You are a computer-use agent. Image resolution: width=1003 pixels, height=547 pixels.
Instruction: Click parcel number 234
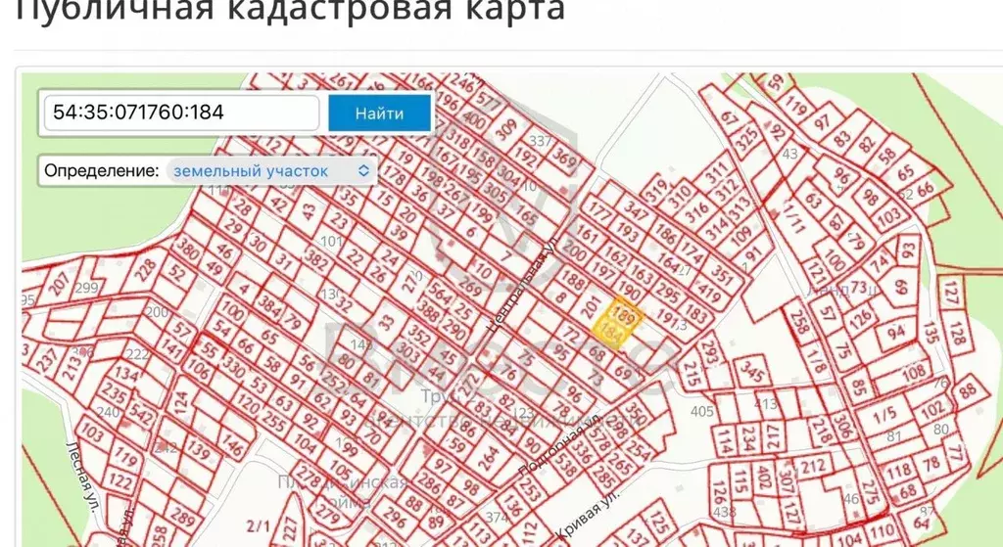point(749,438)
